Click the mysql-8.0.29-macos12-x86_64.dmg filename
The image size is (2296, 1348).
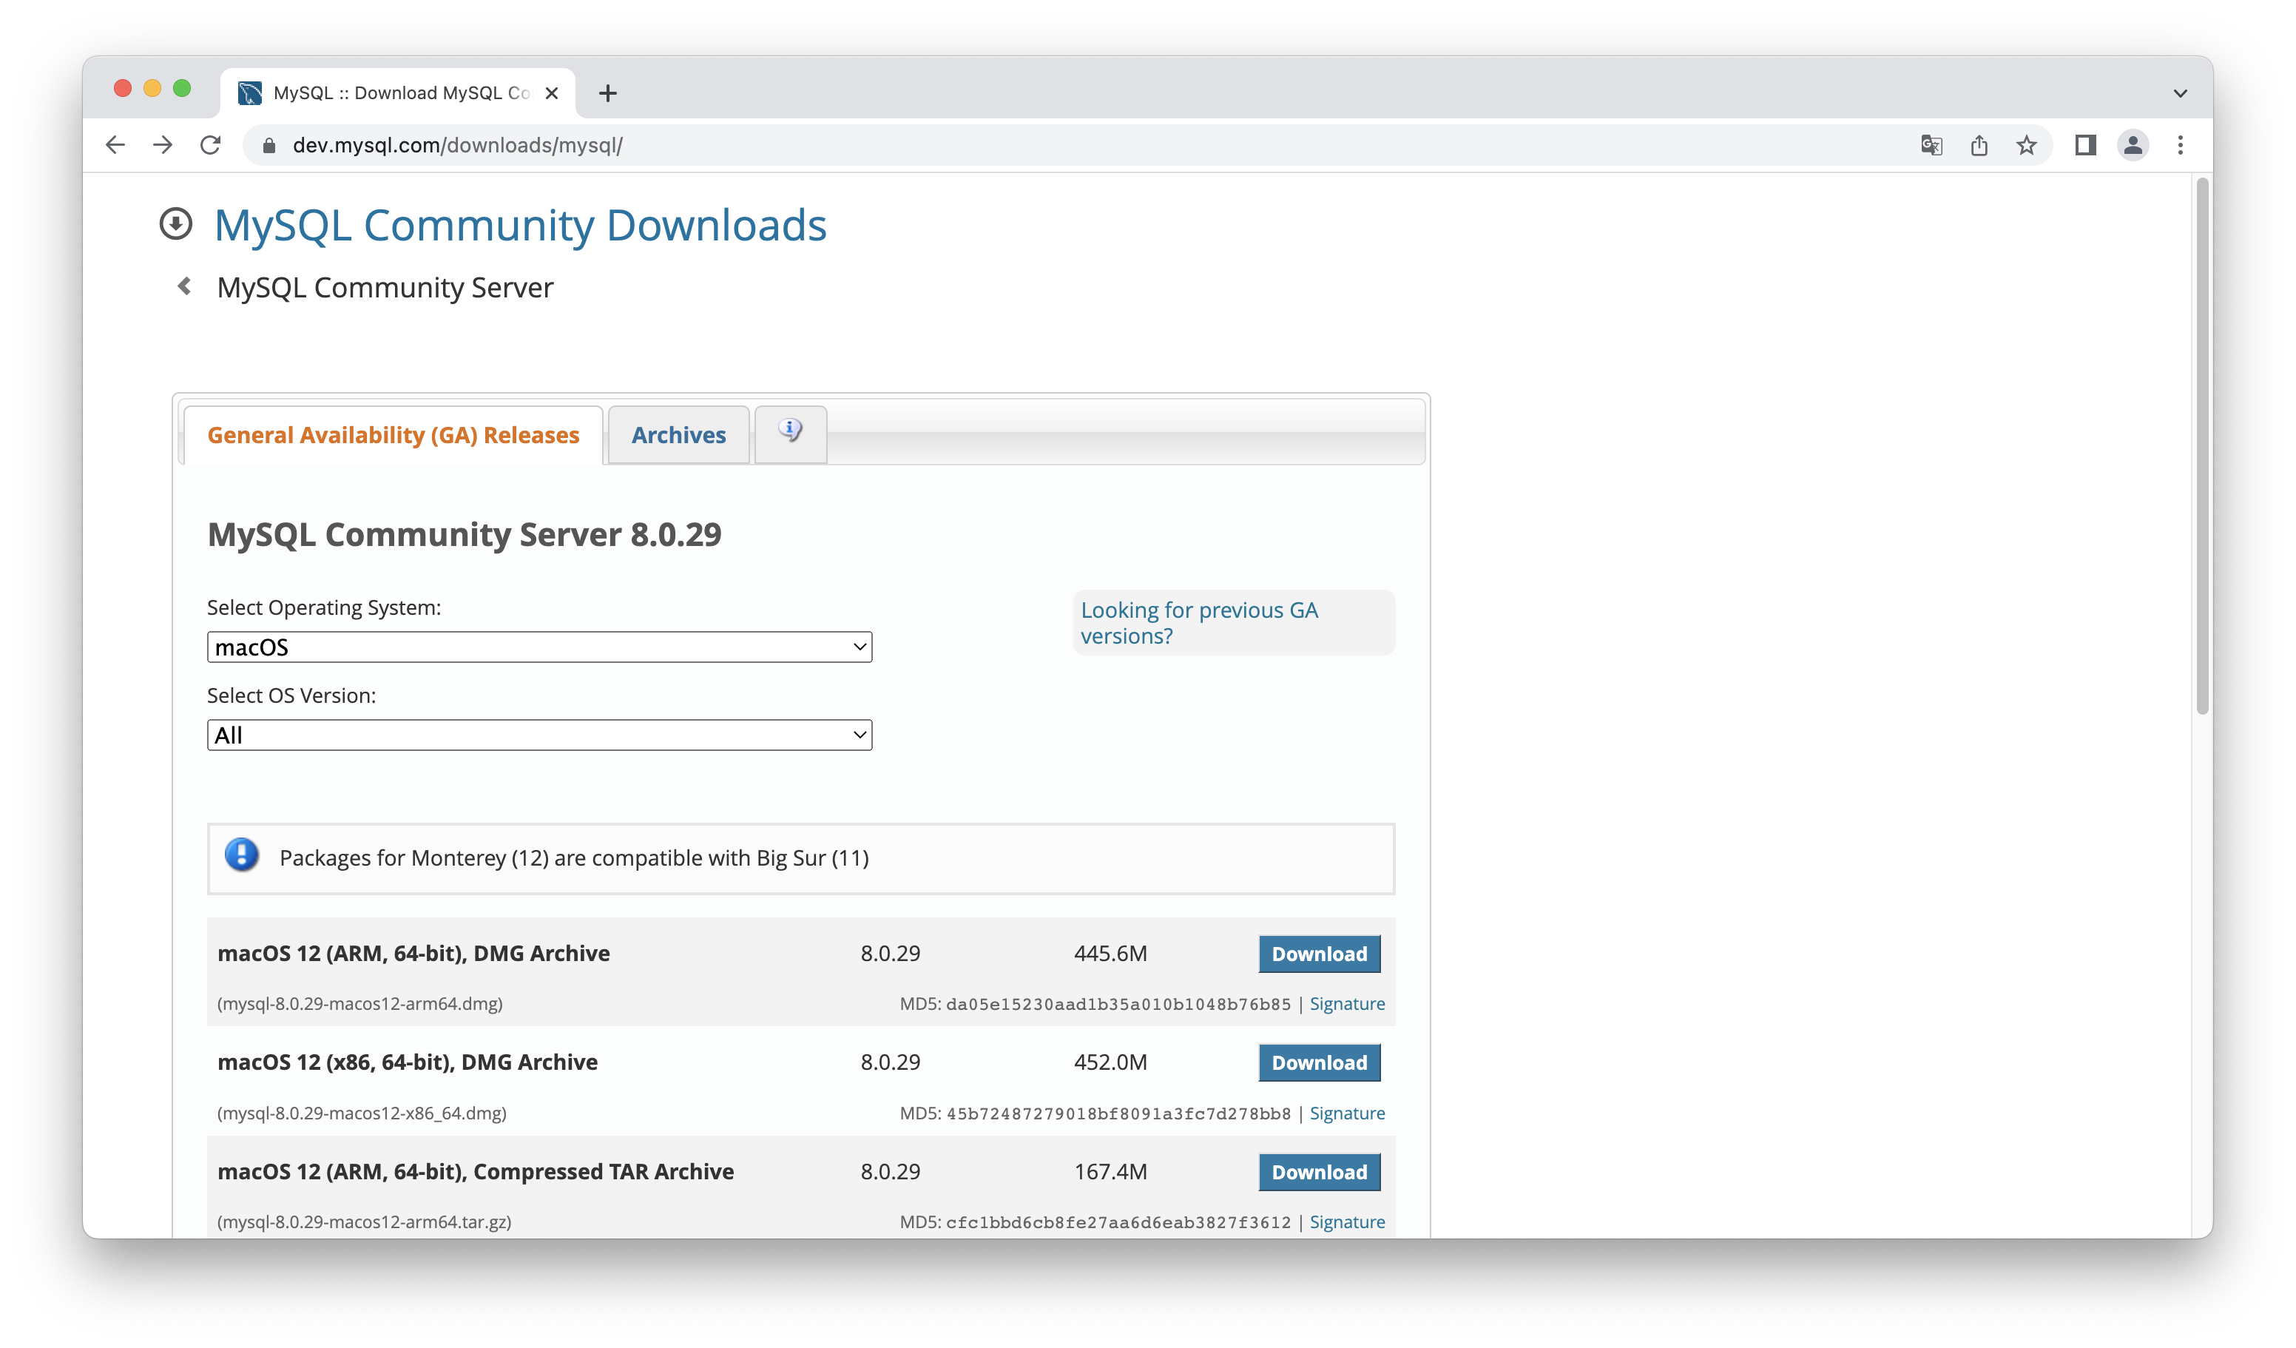point(362,1113)
